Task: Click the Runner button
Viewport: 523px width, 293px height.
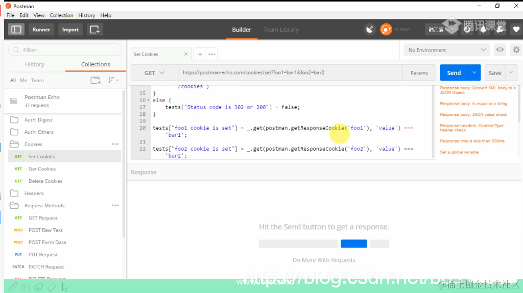Action: click(x=41, y=29)
